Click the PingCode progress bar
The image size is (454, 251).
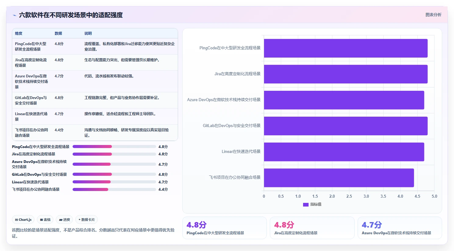pyautogui.click(x=114, y=147)
